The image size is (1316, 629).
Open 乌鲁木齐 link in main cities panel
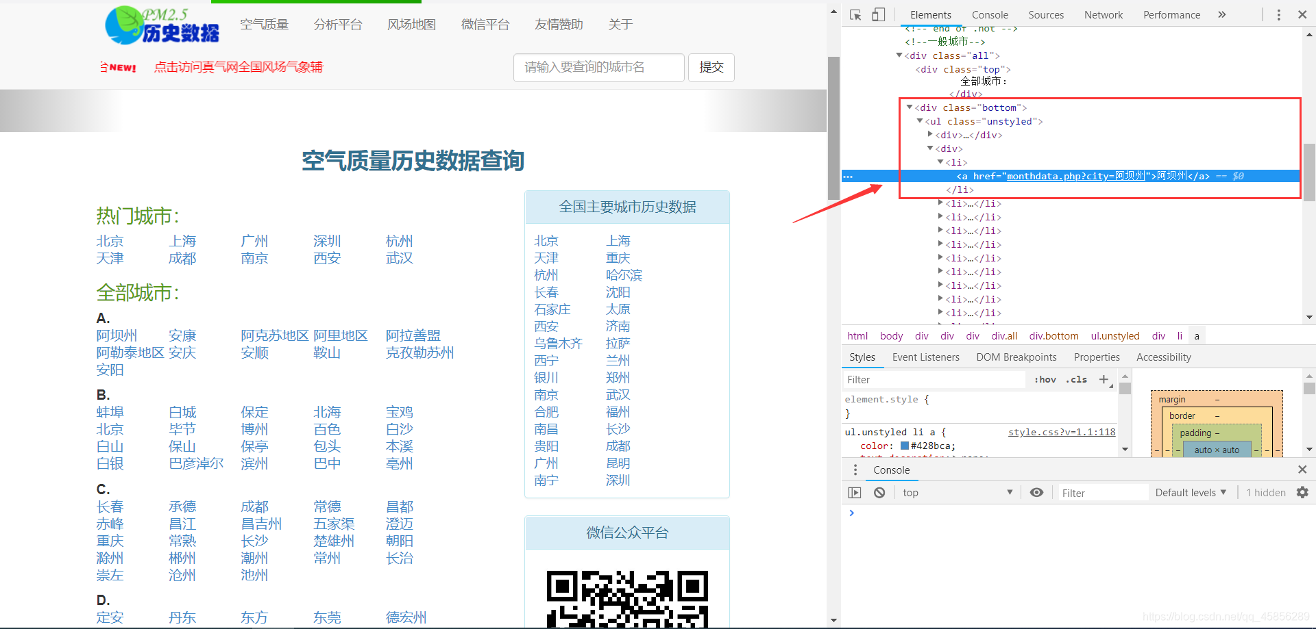559,344
